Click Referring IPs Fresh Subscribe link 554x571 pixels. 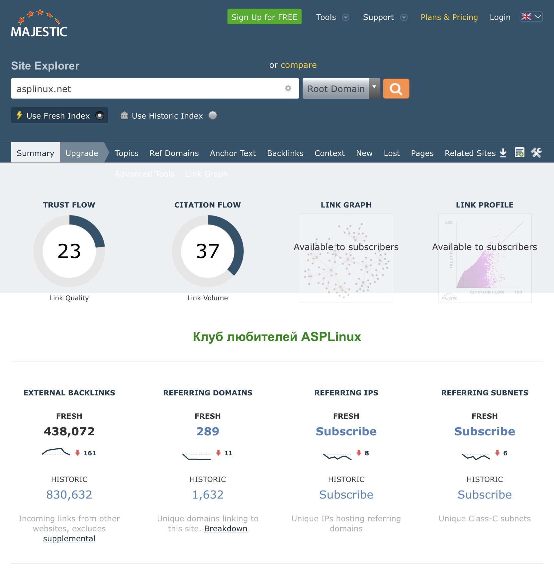[x=346, y=431]
